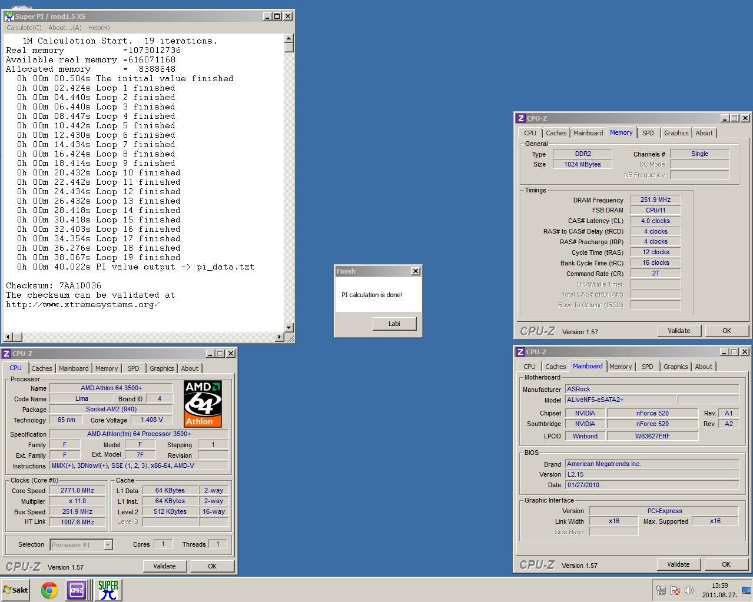Click Super PI horizontal scrollbar right arrow
This screenshot has width=753, height=602.
[x=280, y=337]
